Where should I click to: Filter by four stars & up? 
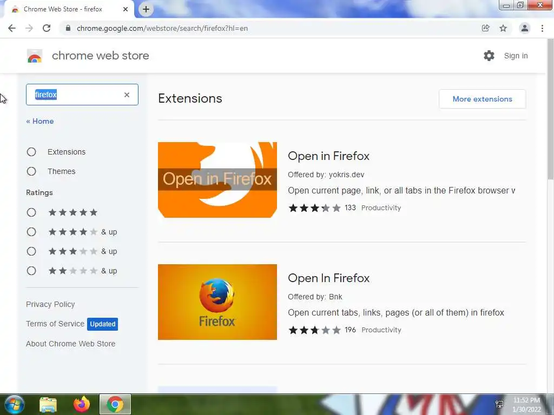(31, 232)
